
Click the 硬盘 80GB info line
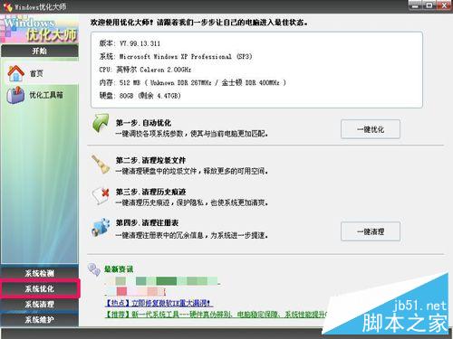[140, 96]
